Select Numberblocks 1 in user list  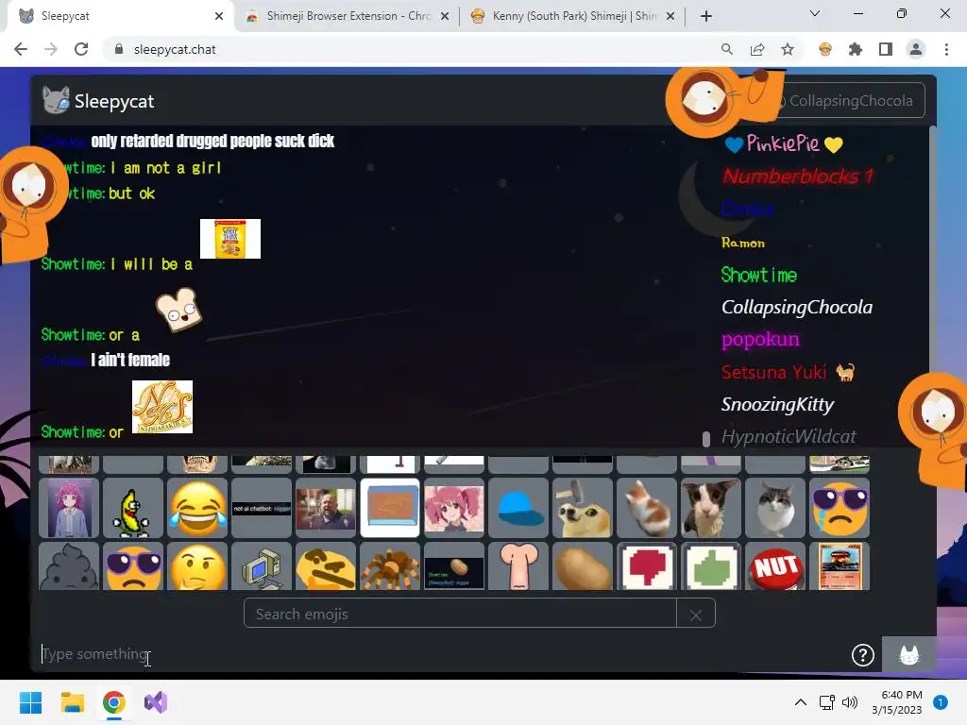798,177
